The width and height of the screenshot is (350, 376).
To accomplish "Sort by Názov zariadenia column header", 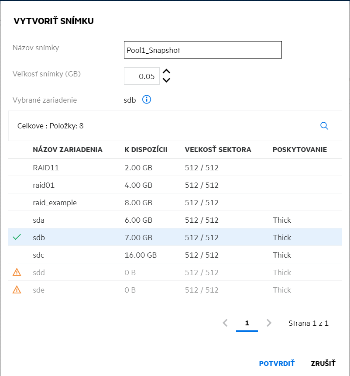I will tap(68, 150).
